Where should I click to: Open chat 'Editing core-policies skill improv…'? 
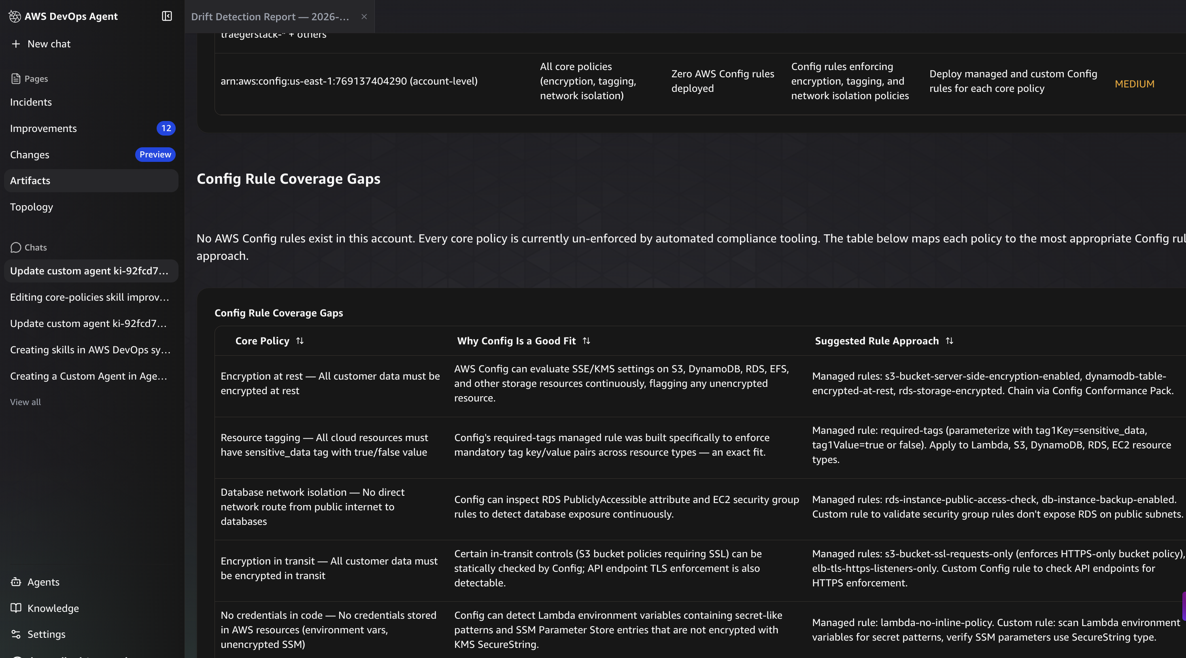point(91,297)
